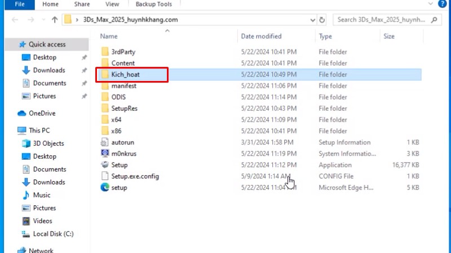Open Local Disk (C:) in sidebar
The height and width of the screenshot is (253, 451).
pos(53,234)
